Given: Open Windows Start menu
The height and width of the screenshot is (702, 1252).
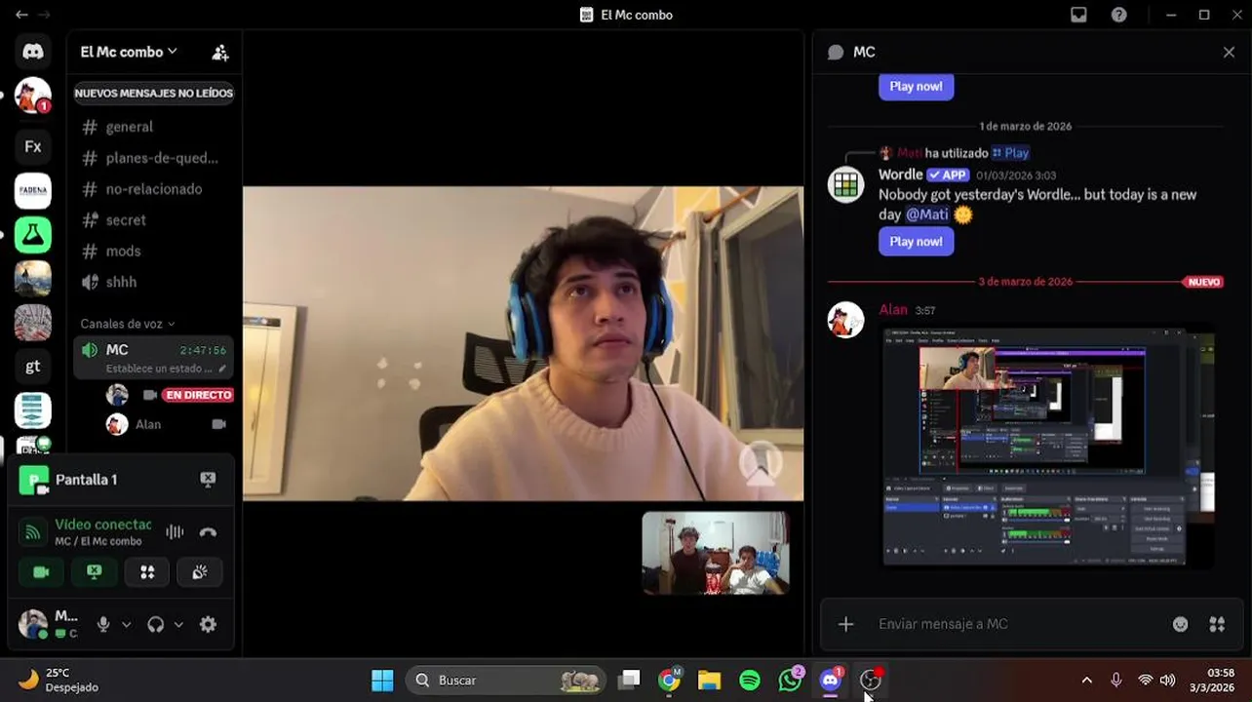Looking at the screenshot, I should point(382,680).
